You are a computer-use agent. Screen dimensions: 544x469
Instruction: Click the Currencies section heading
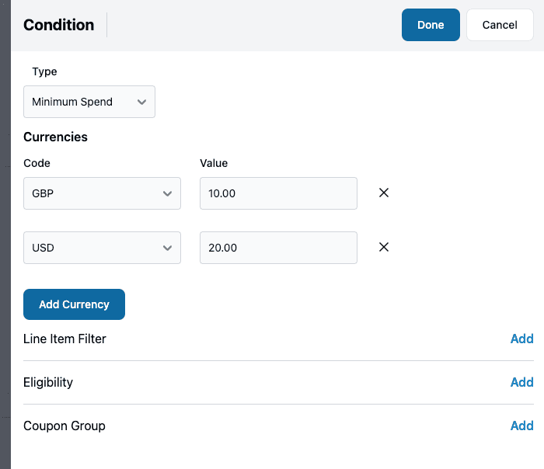click(x=55, y=137)
